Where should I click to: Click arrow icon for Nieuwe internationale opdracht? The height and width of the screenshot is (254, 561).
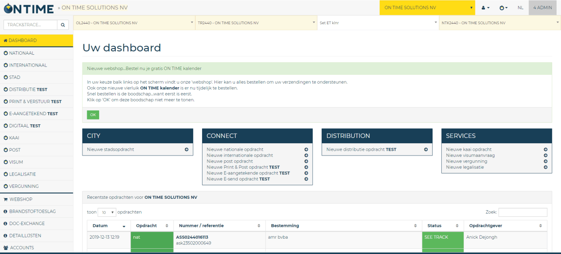306,155
